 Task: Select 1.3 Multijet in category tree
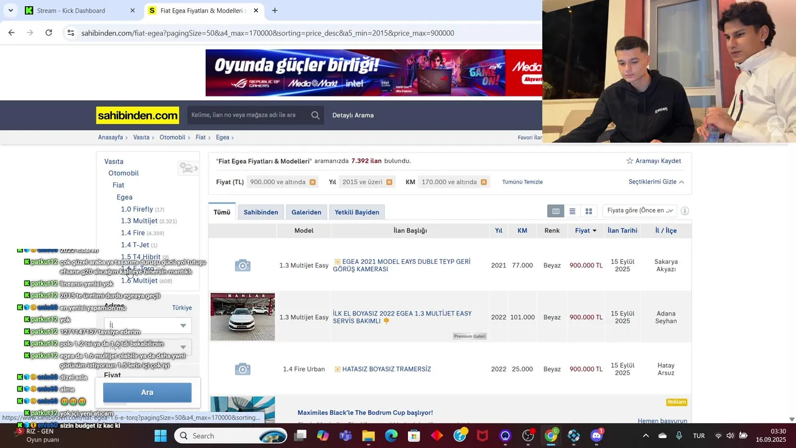click(x=139, y=221)
